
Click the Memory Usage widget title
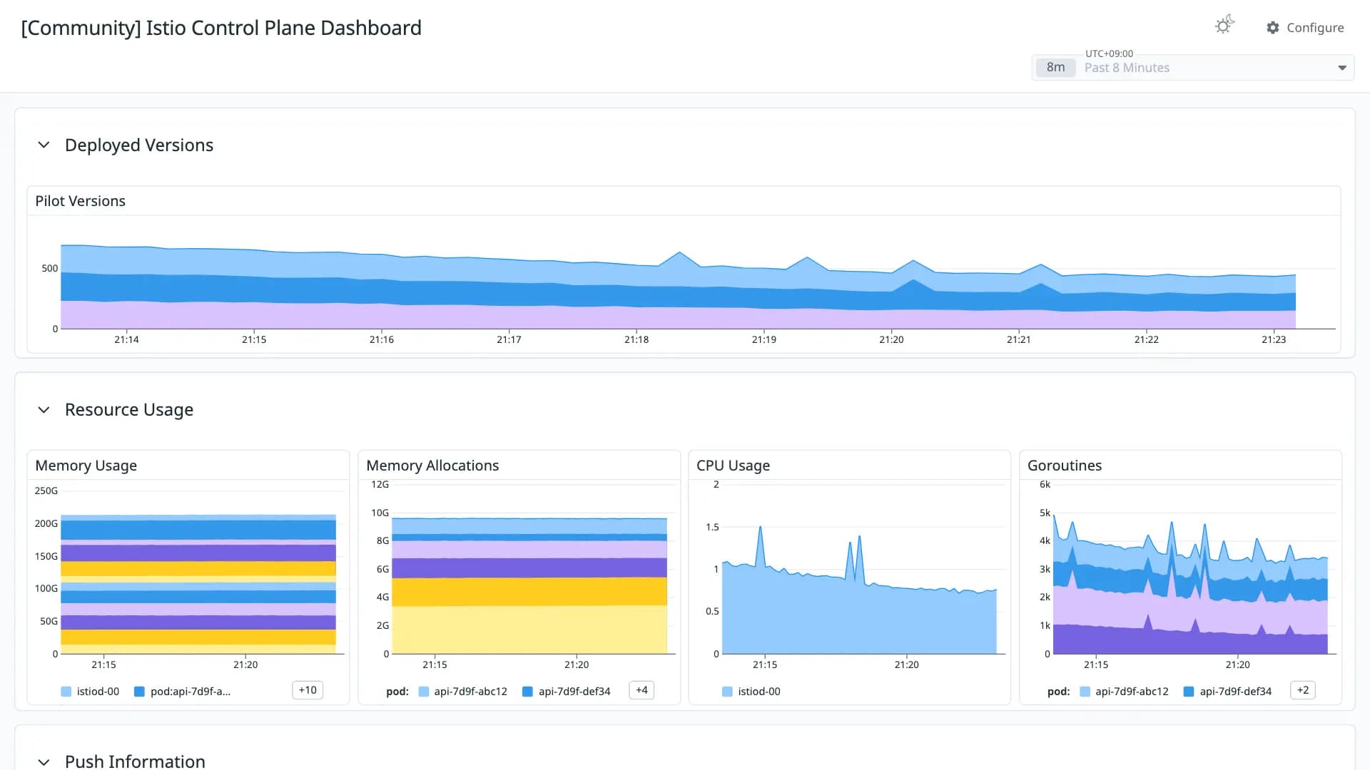tap(86, 466)
